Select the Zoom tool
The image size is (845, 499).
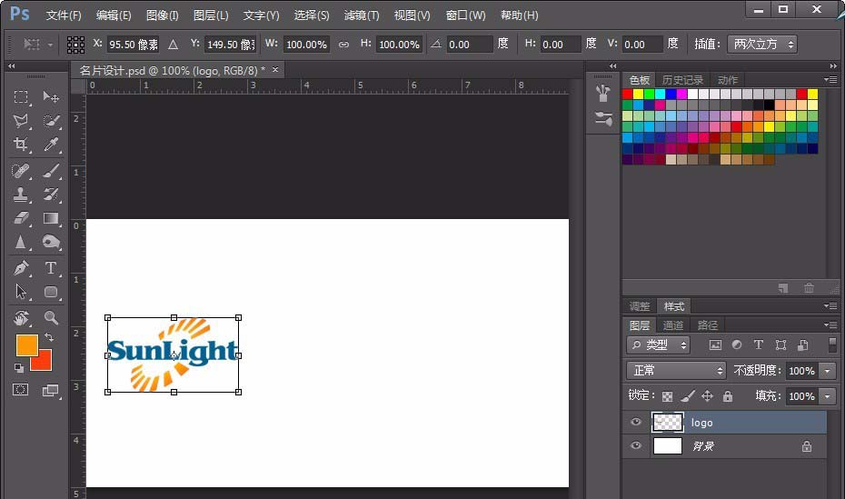(x=51, y=317)
